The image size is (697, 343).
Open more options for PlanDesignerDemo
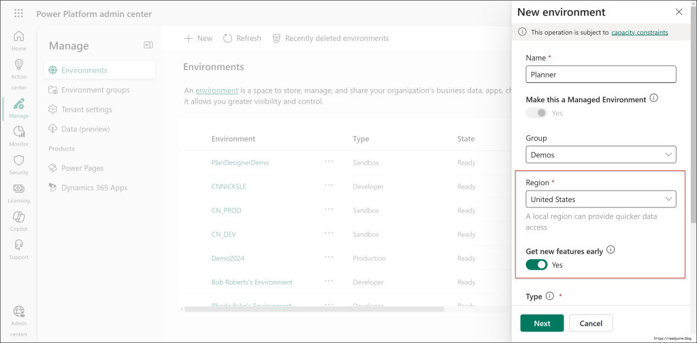(x=329, y=162)
